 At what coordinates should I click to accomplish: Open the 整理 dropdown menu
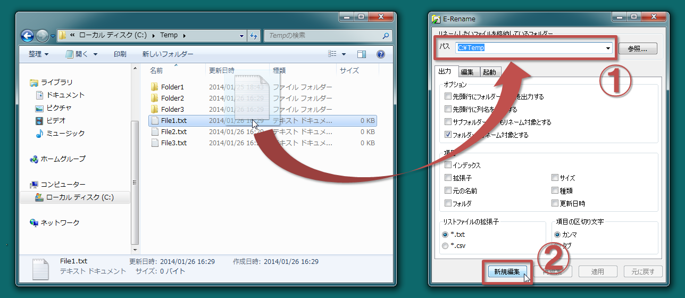click(38, 54)
